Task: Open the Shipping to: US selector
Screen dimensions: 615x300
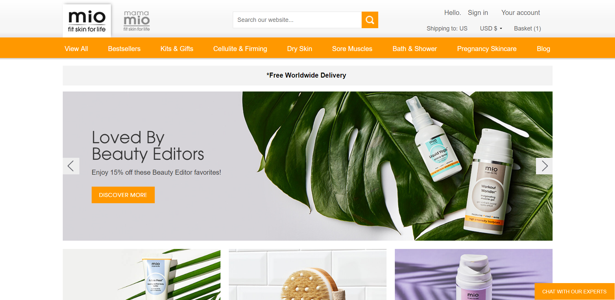Action: pos(447,29)
